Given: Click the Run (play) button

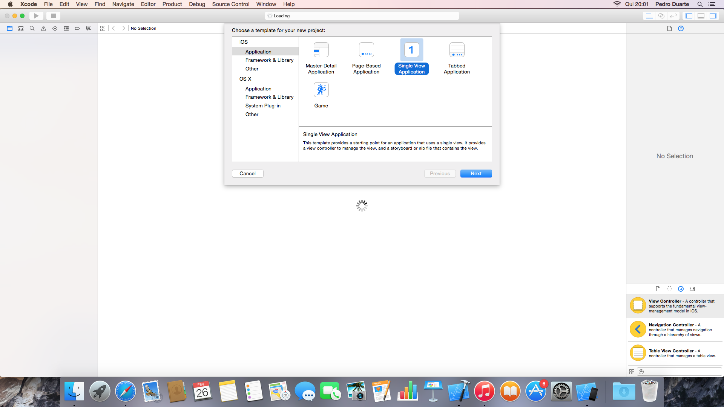Looking at the screenshot, I should 36,16.
